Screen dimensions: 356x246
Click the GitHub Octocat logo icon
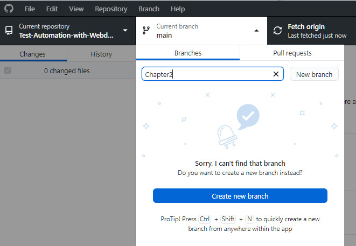pos(9,9)
